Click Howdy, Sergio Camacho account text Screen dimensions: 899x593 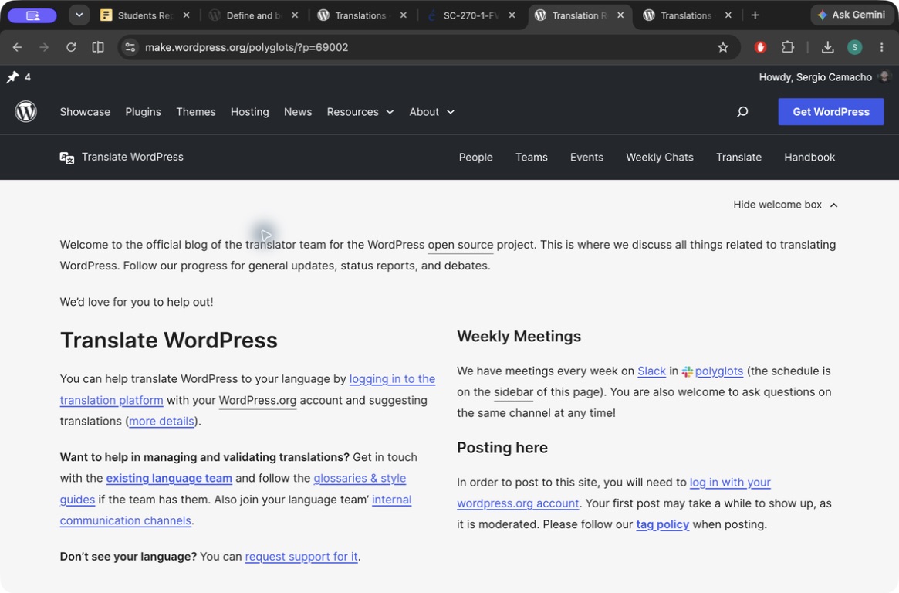tap(815, 77)
